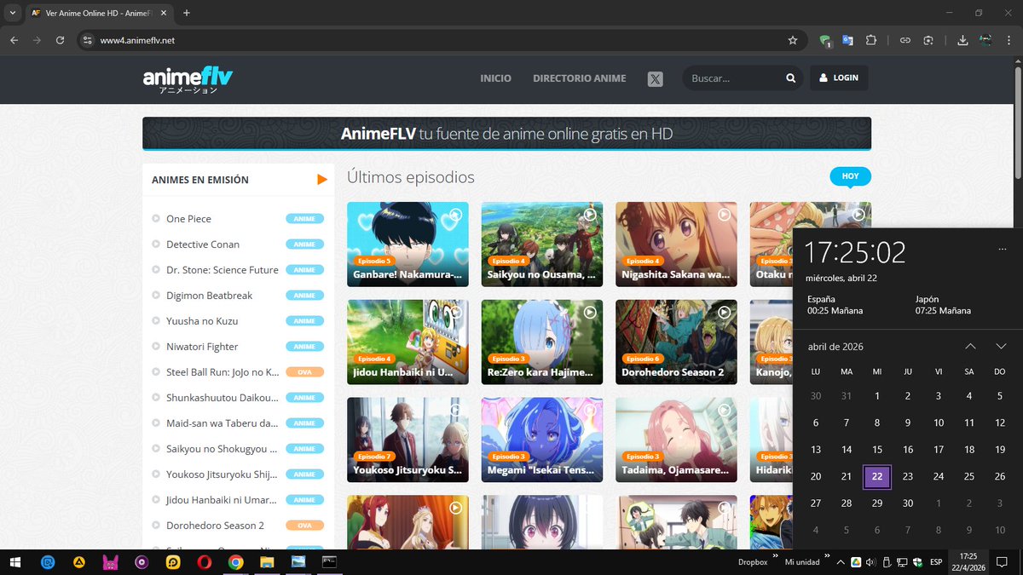Screen dimensions: 1023x575
Task: Click the screenshot capture icon in the toolbar
Action: (x=927, y=40)
